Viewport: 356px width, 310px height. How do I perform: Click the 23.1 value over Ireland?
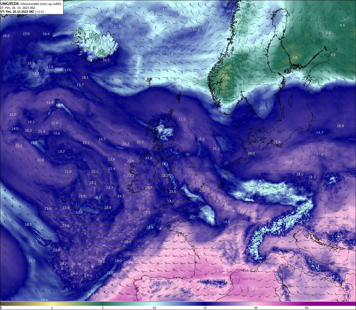pyautogui.click(x=130, y=175)
